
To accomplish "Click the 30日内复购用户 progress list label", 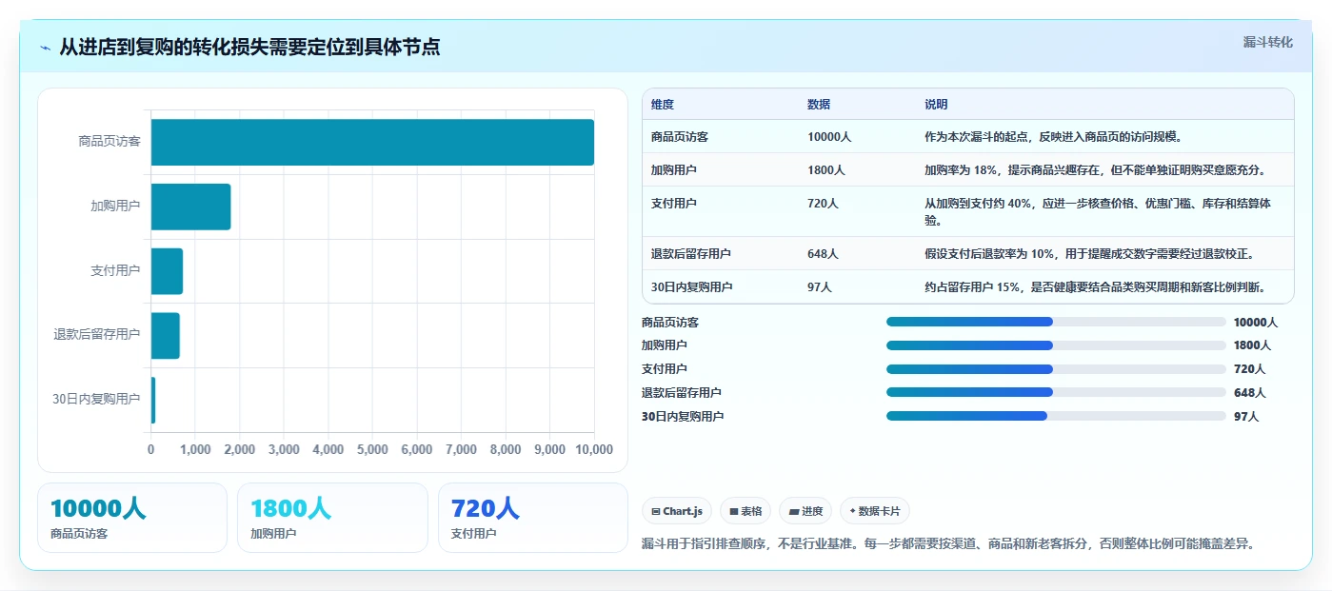I will (x=683, y=416).
